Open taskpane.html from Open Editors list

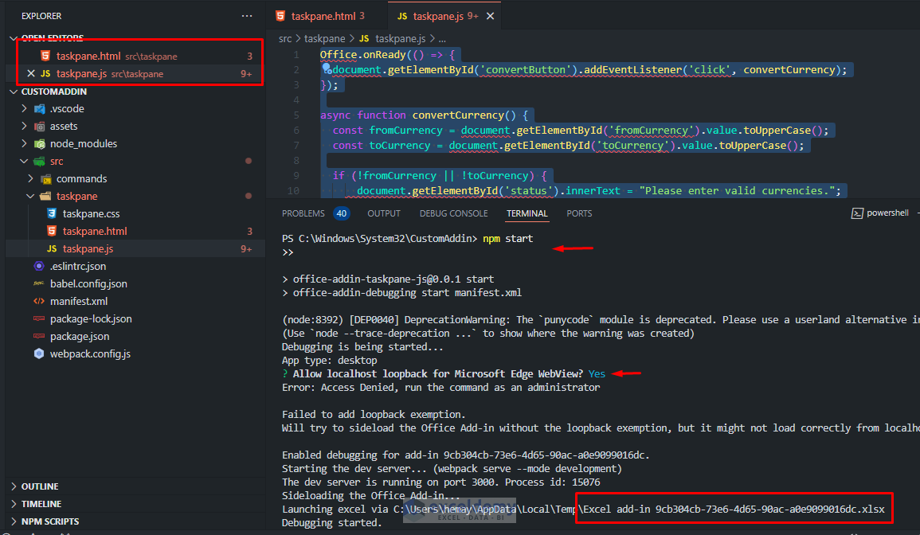pos(135,57)
